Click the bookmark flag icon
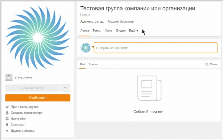This screenshot has height=140, width=223. click(7, 125)
